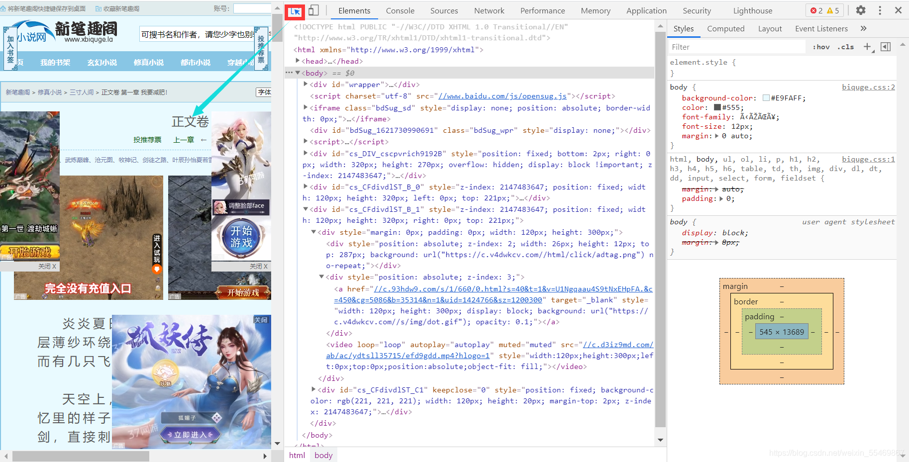Click the 投推荐票 link under chapter title
This screenshot has height=462, width=909.
147,140
